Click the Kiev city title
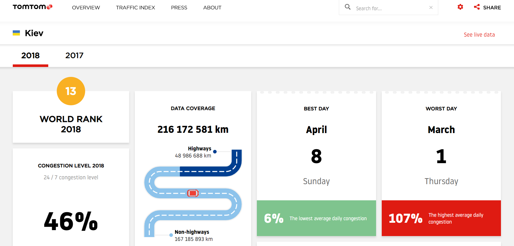 point(34,33)
